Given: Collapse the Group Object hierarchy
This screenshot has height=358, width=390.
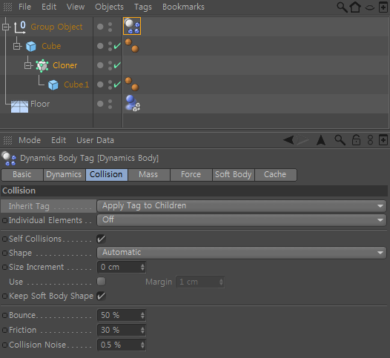Looking at the screenshot, I should coord(6,27).
